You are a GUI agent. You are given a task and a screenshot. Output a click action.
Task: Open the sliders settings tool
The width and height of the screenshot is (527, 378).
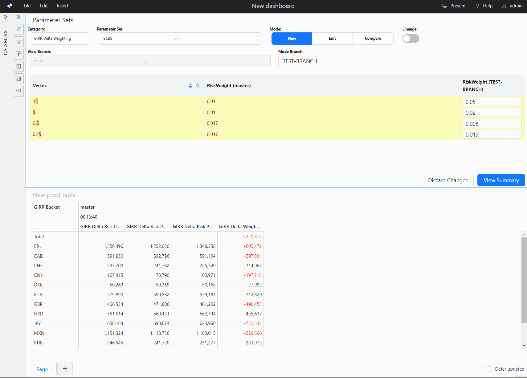click(18, 79)
